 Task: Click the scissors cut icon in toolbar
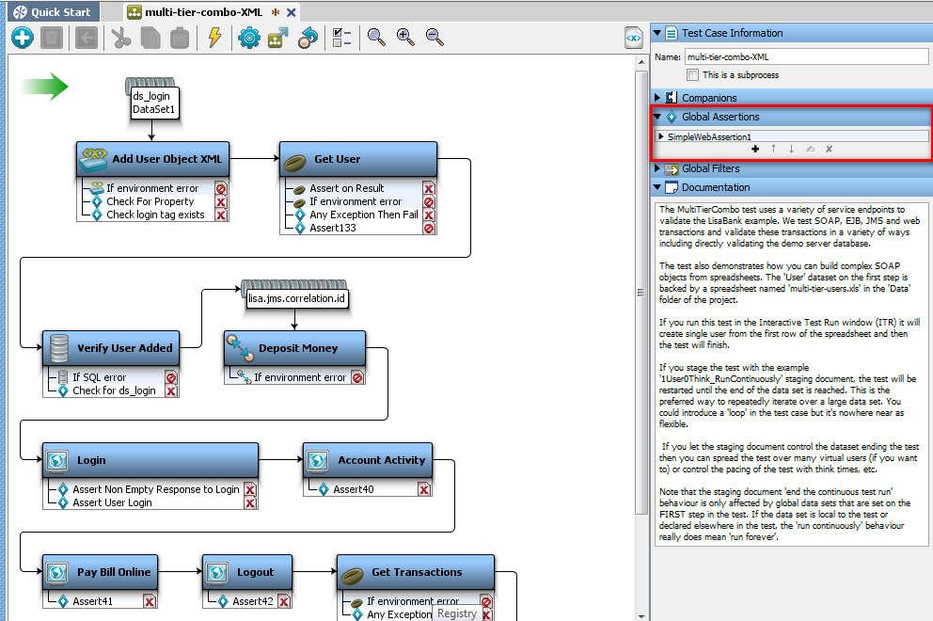click(x=120, y=38)
